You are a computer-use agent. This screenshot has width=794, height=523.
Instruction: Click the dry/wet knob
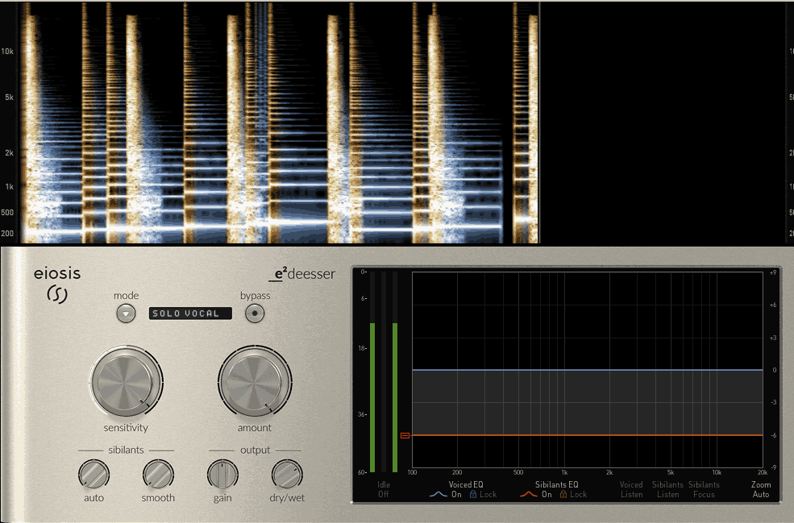(287, 475)
